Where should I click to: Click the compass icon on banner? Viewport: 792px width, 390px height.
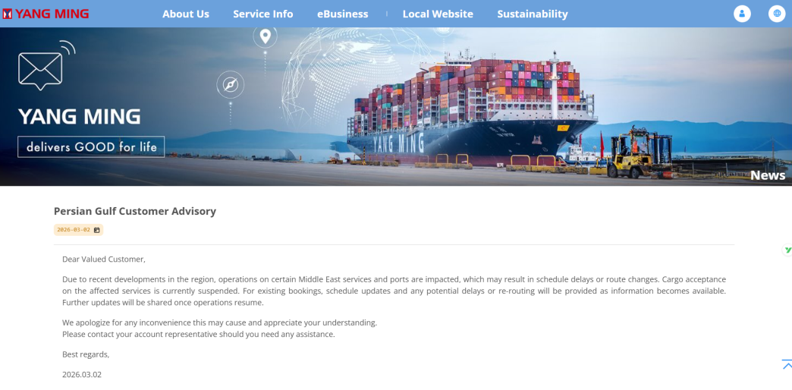(231, 84)
